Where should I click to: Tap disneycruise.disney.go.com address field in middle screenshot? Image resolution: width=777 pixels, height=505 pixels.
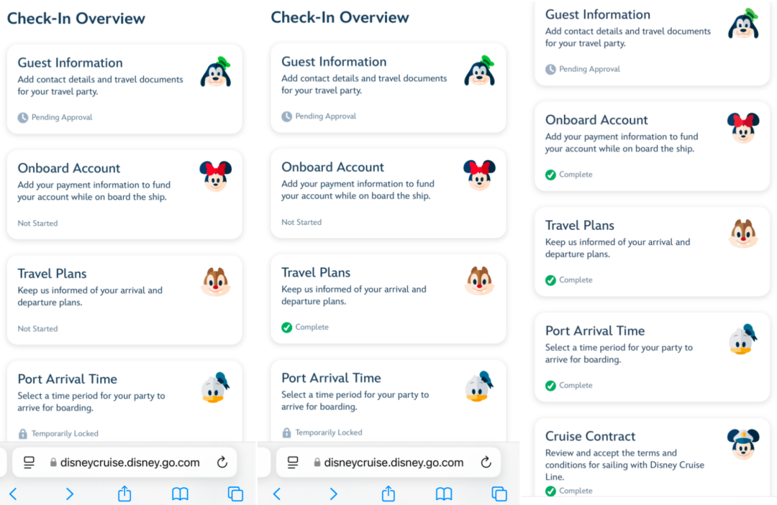(388, 463)
